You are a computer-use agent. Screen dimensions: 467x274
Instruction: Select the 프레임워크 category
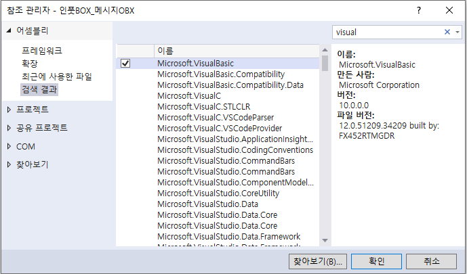click(42, 51)
